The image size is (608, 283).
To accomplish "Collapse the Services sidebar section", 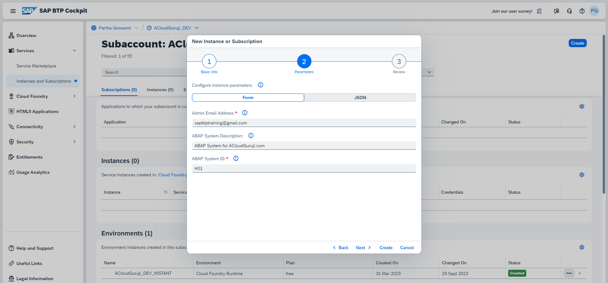I will [x=74, y=51].
